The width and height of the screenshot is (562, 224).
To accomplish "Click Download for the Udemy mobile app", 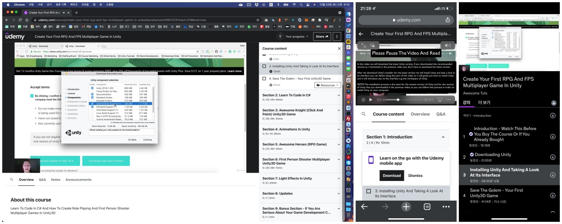I will coord(392,175).
